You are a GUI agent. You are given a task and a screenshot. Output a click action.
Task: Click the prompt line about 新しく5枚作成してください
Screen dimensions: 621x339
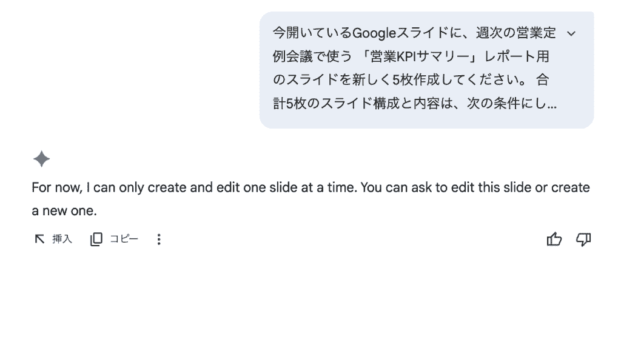pos(411,80)
